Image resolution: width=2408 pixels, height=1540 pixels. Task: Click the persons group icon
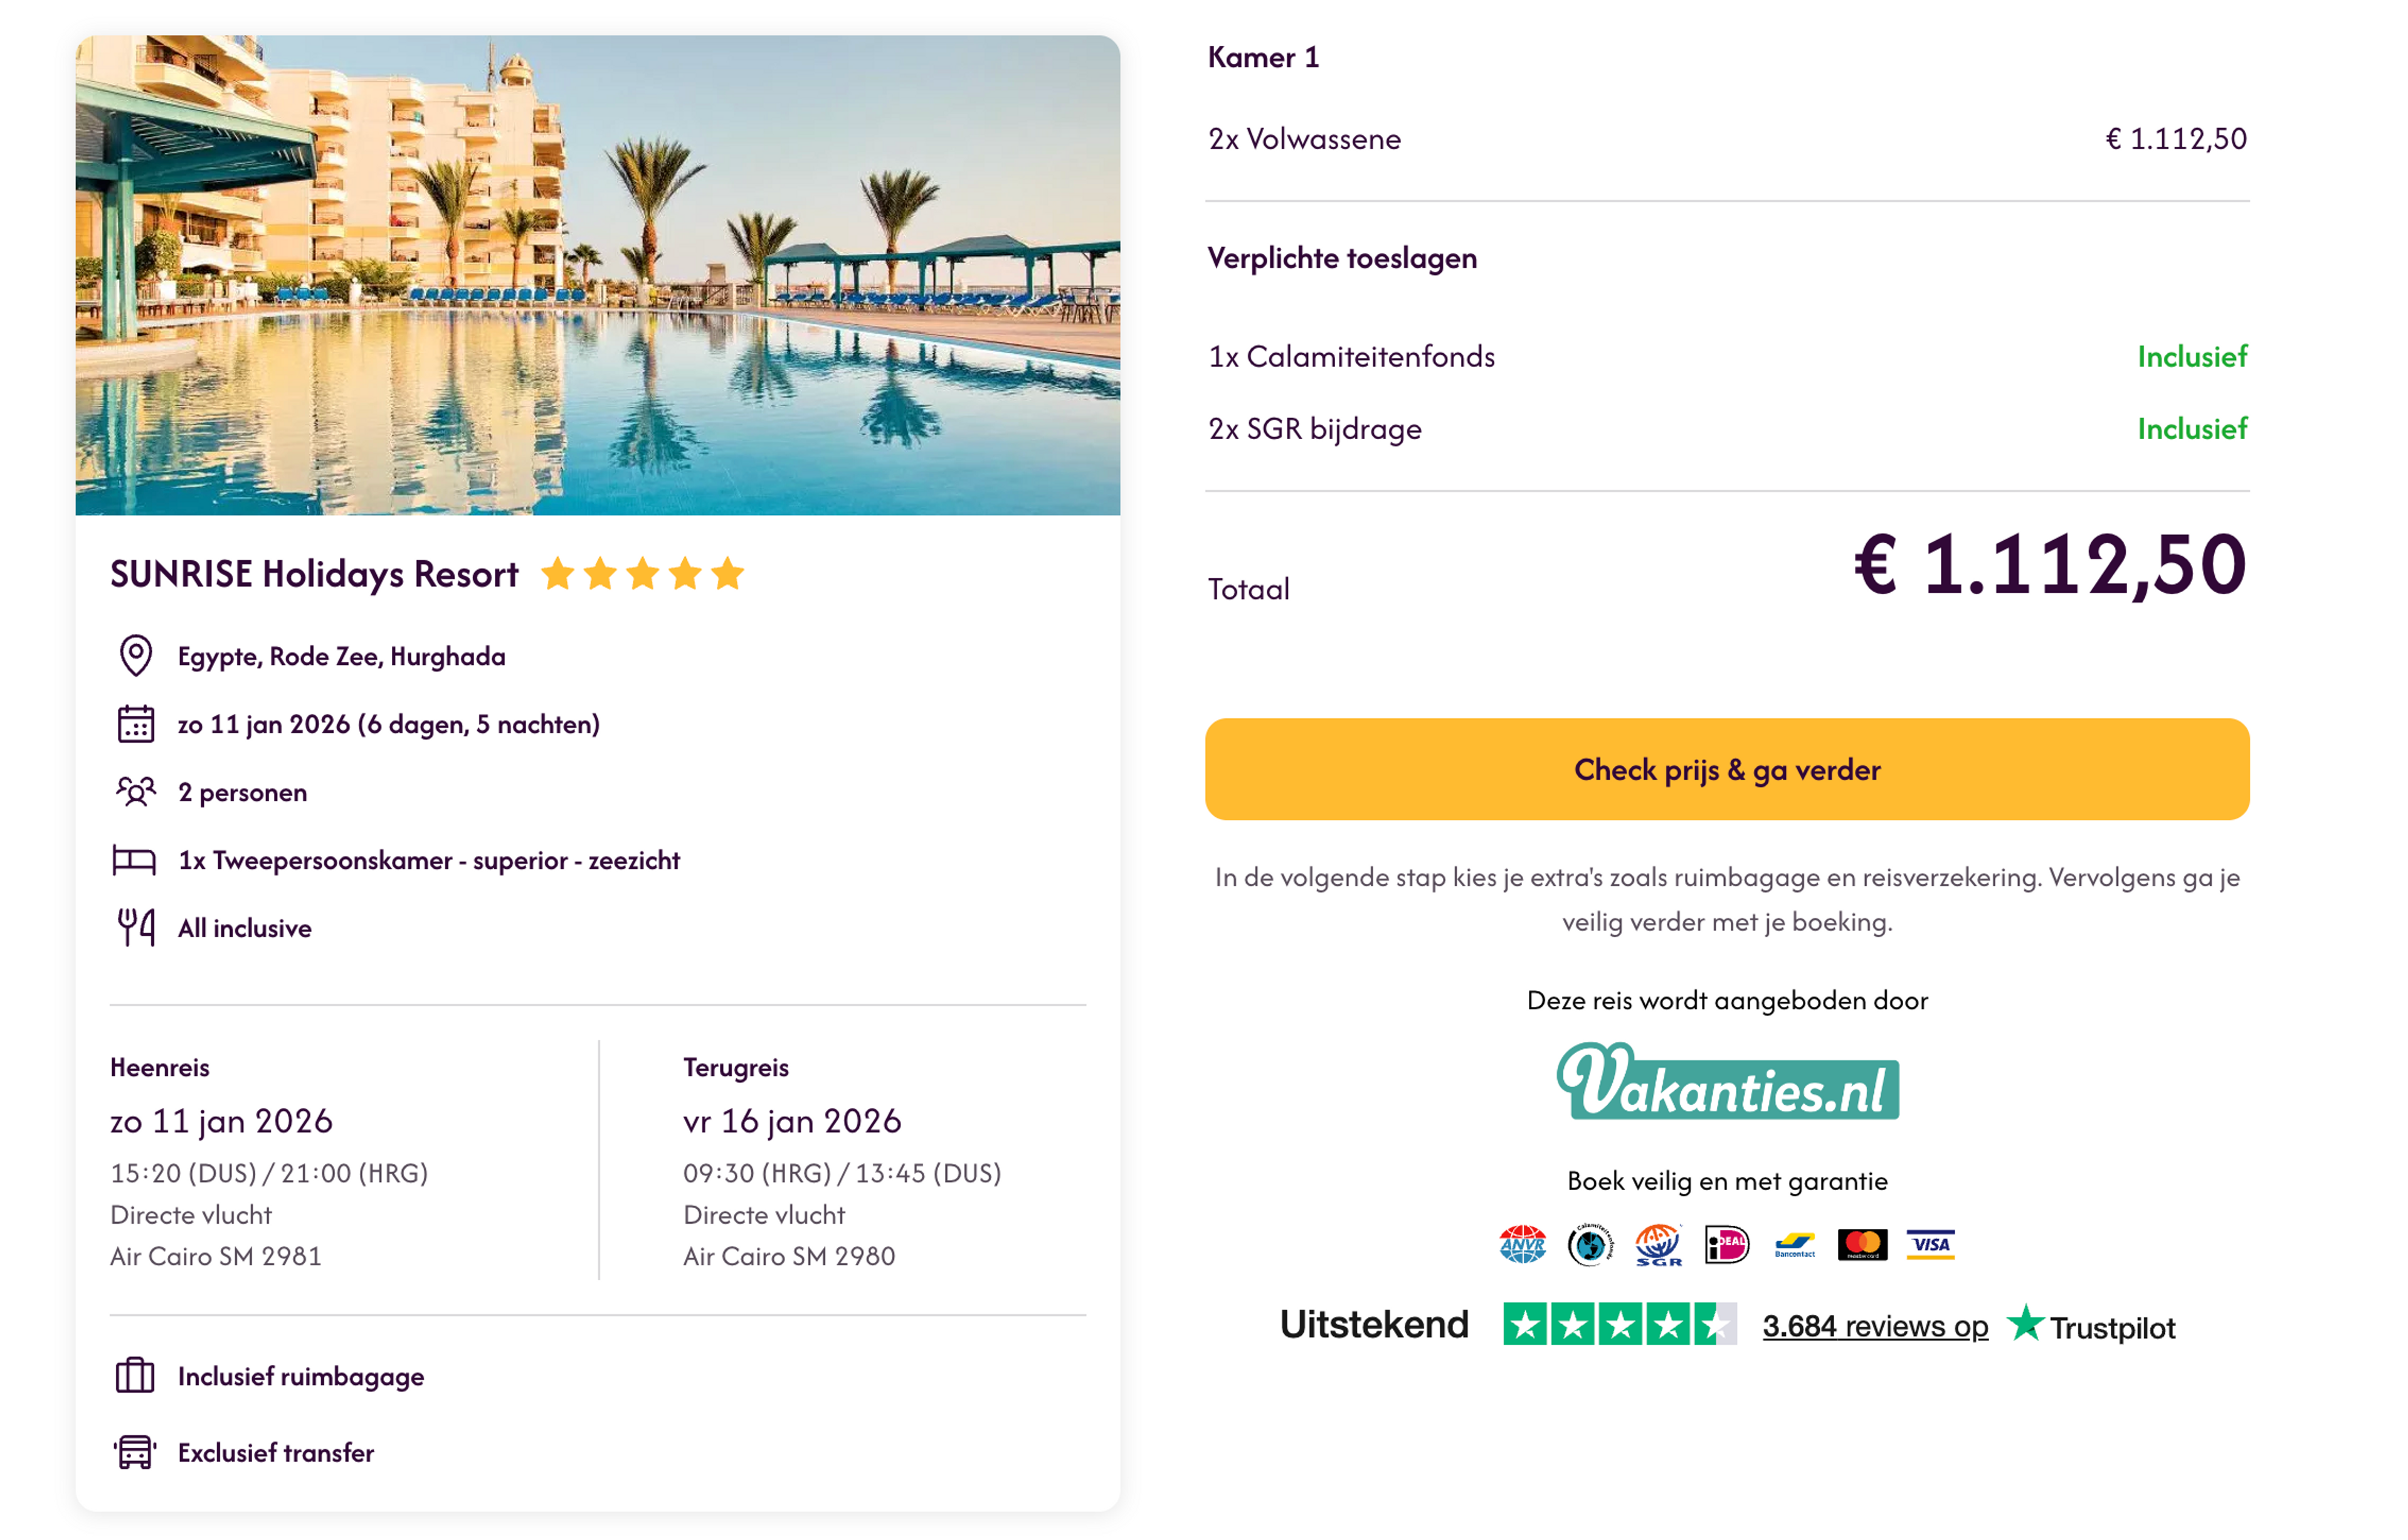[136, 792]
